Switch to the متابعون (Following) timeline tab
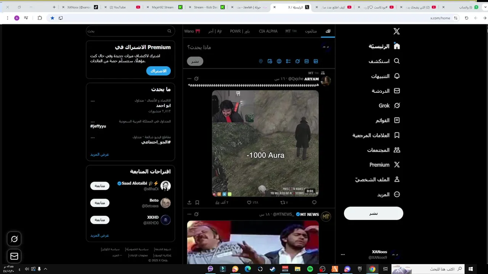This screenshot has width=488, height=274. coord(311,31)
